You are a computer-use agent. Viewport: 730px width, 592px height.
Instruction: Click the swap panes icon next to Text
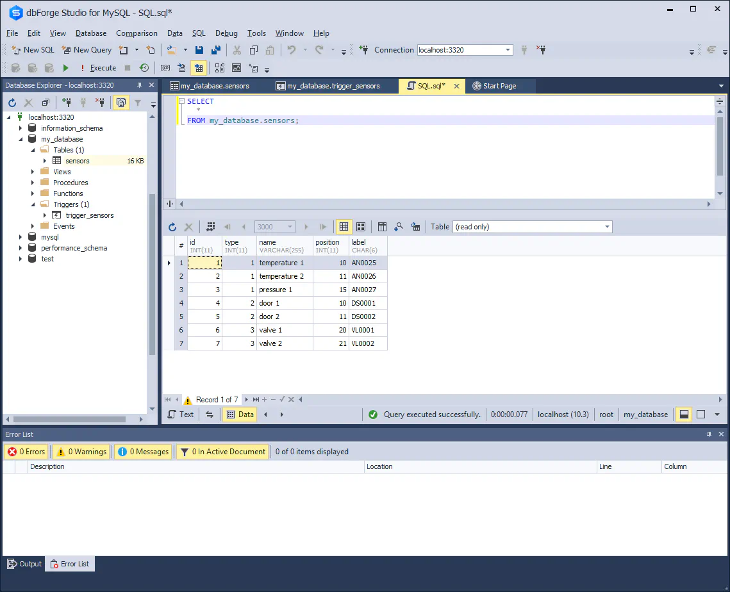point(210,415)
